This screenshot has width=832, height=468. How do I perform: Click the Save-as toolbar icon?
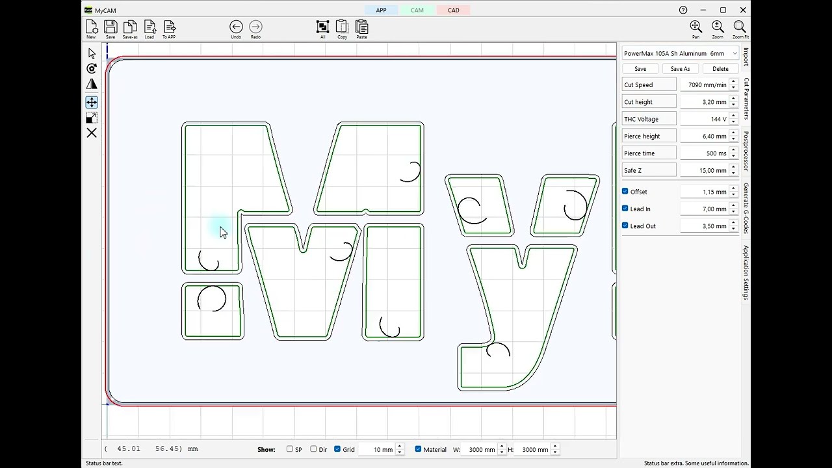[130, 29]
